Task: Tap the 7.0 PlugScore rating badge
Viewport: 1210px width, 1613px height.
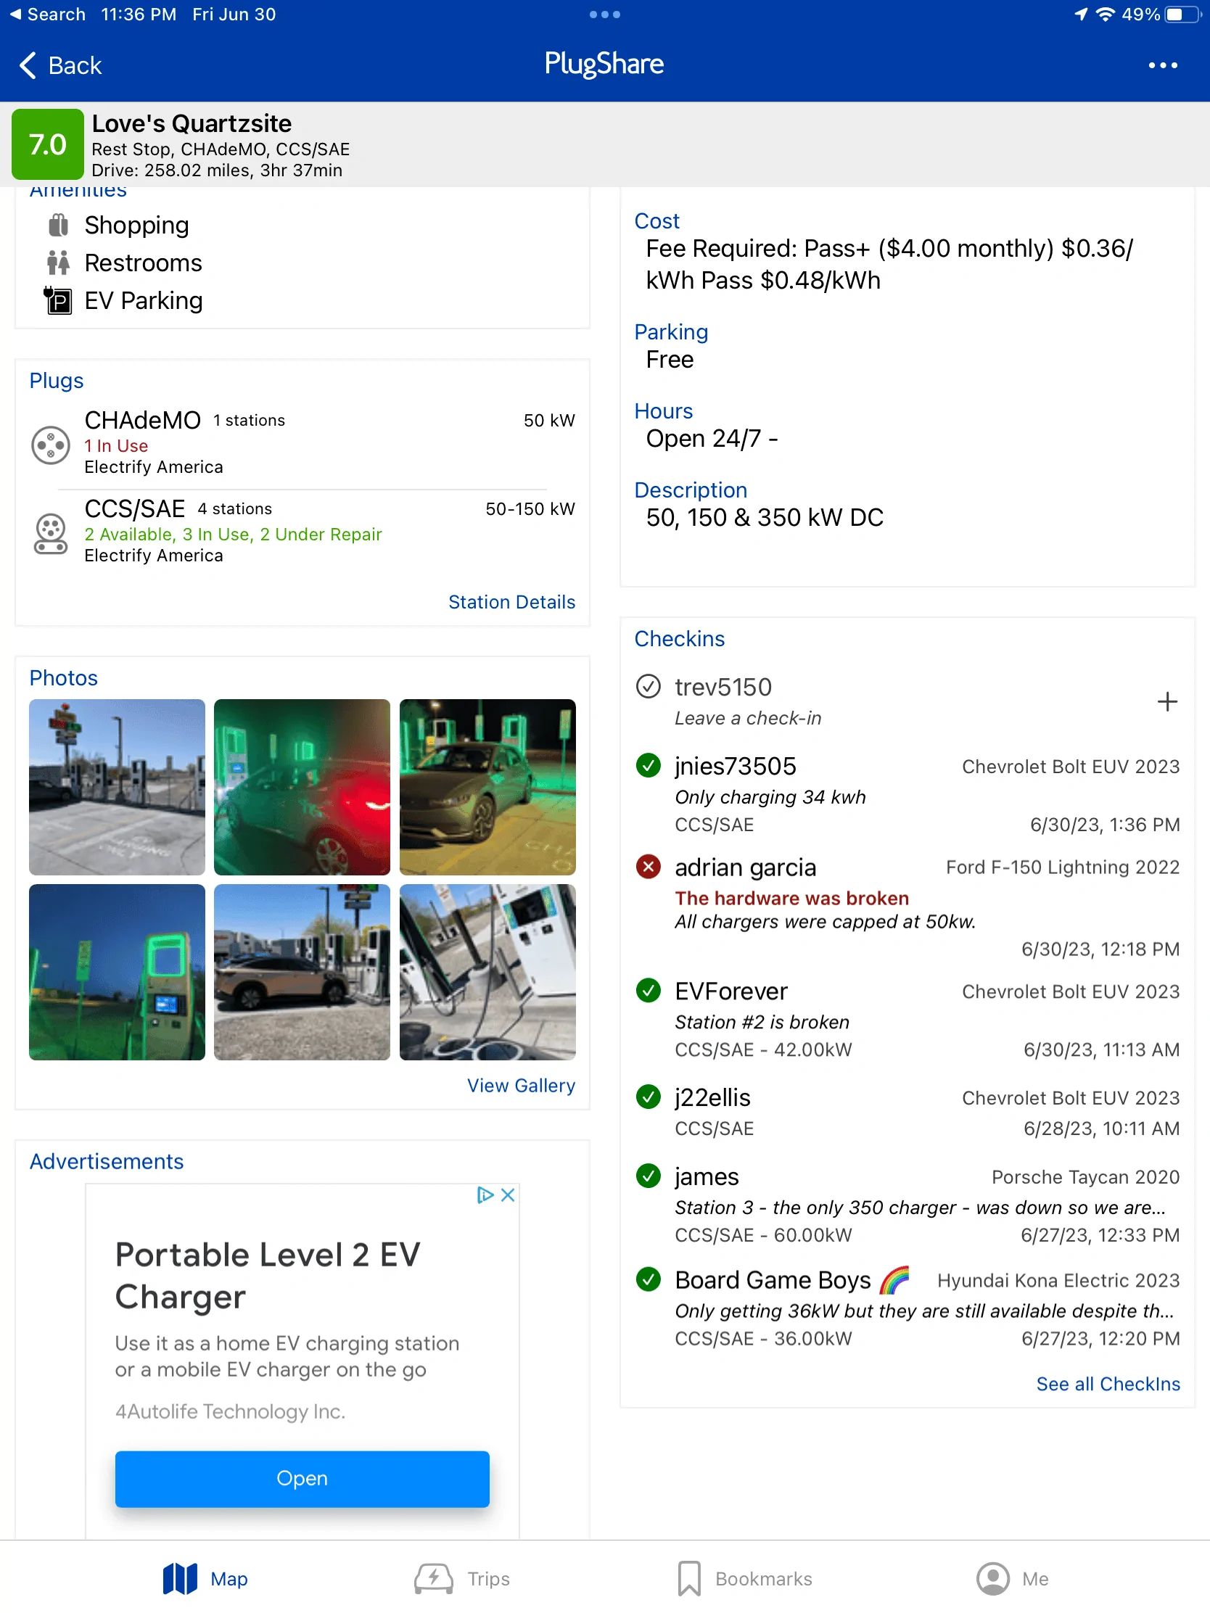Action: [x=47, y=144]
